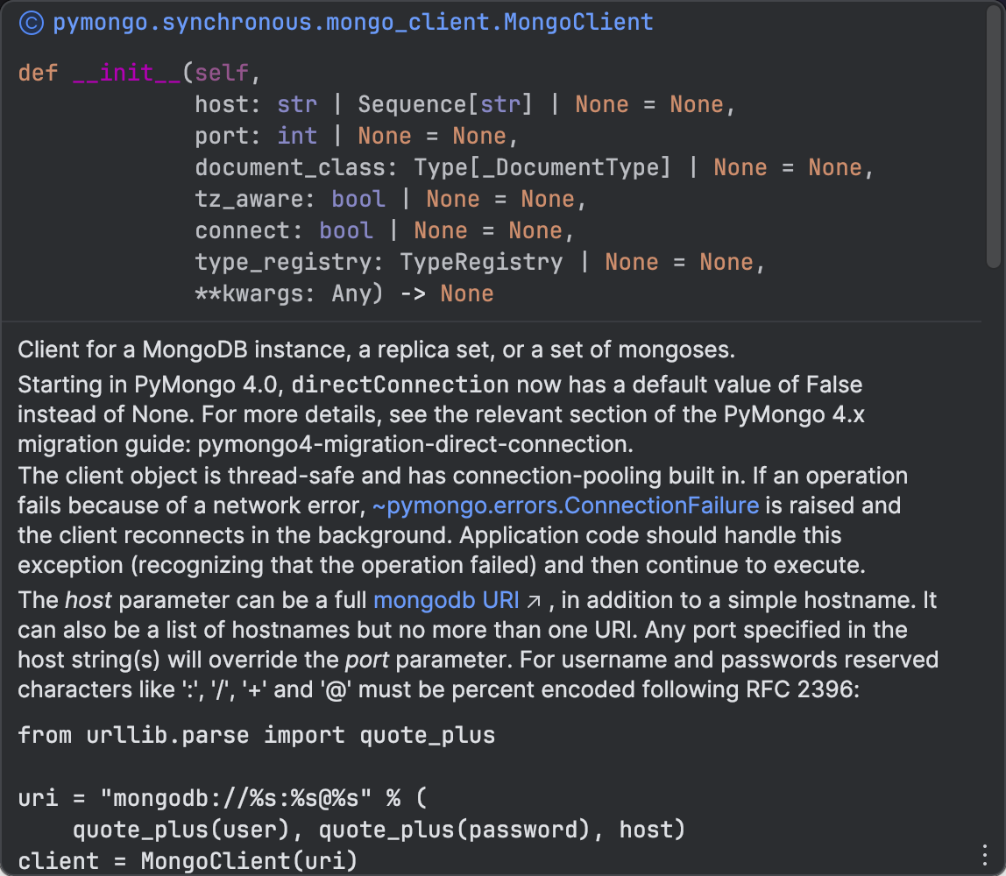Click the 'port: int | None = None' line
The height and width of the screenshot is (876, 1006).
pyautogui.click(x=356, y=136)
